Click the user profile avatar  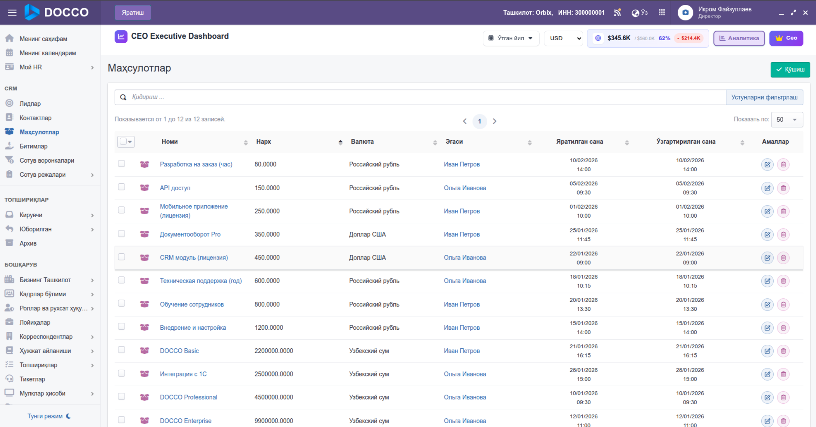pos(685,13)
